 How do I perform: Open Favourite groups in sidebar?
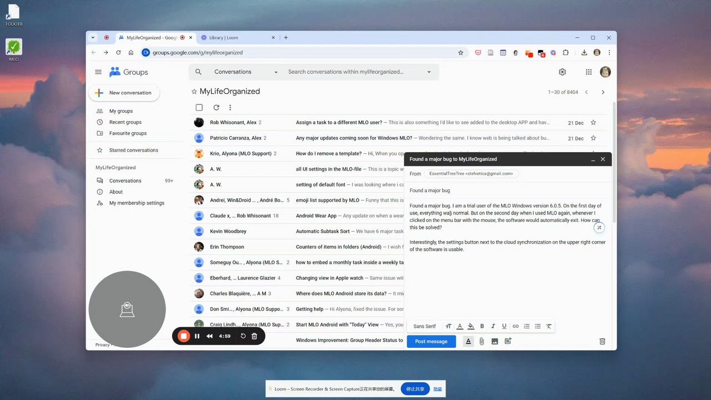[x=128, y=133]
